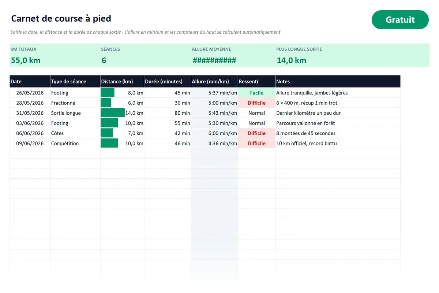Screen dimensions: 439x293
Task: Click the Difficile cell in the Compétition row
Action: coord(256,143)
